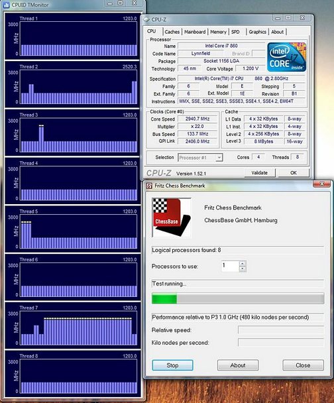Click the Thread 4 frequency graph
The image size is (334, 403).
[78, 183]
